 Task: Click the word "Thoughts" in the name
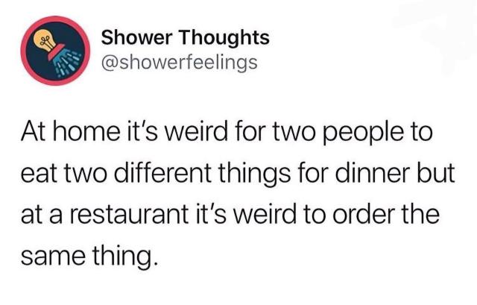[x=224, y=38]
